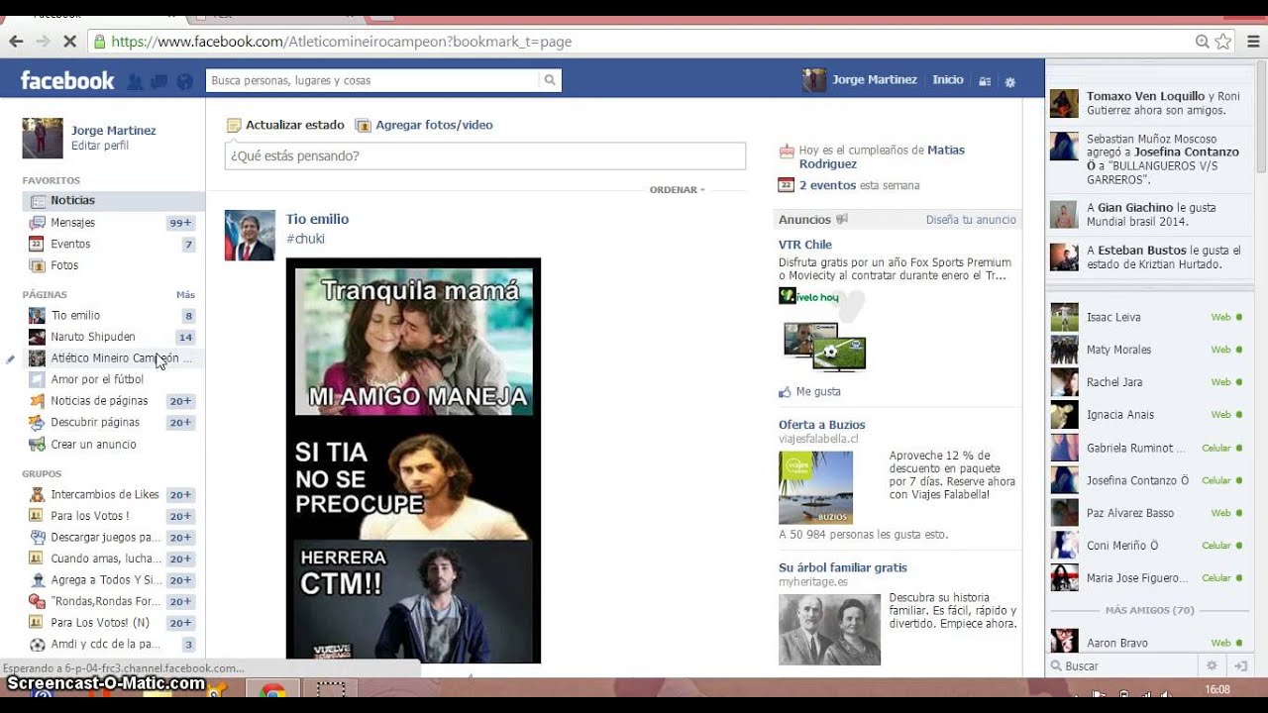The width and height of the screenshot is (1268, 713).
Task: Open the ORDENAR sort dropdown
Action: tap(678, 189)
